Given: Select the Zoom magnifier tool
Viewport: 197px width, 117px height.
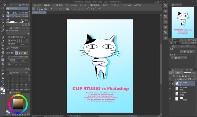Looking at the screenshot, I should tap(3, 8).
